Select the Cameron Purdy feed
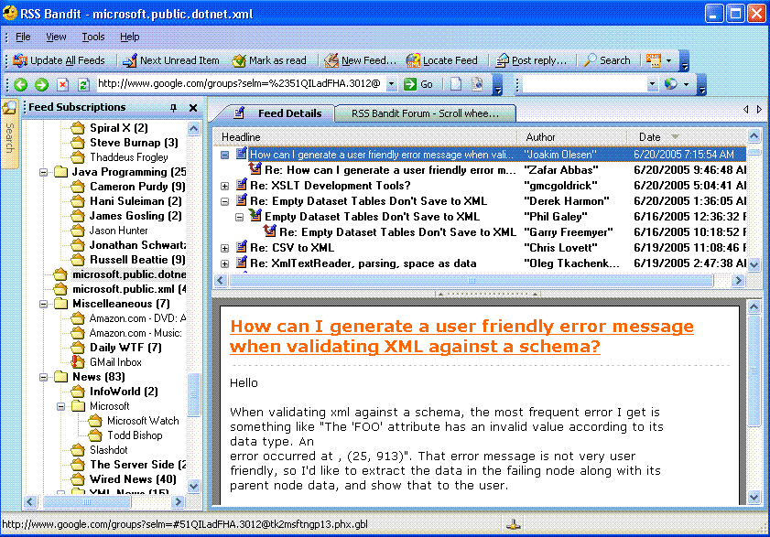Viewport: 770px width, 537px height. [x=137, y=187]
